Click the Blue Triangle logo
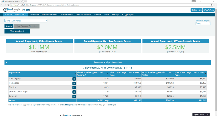This screenshot has width=217, height=116. coord(12,10)
